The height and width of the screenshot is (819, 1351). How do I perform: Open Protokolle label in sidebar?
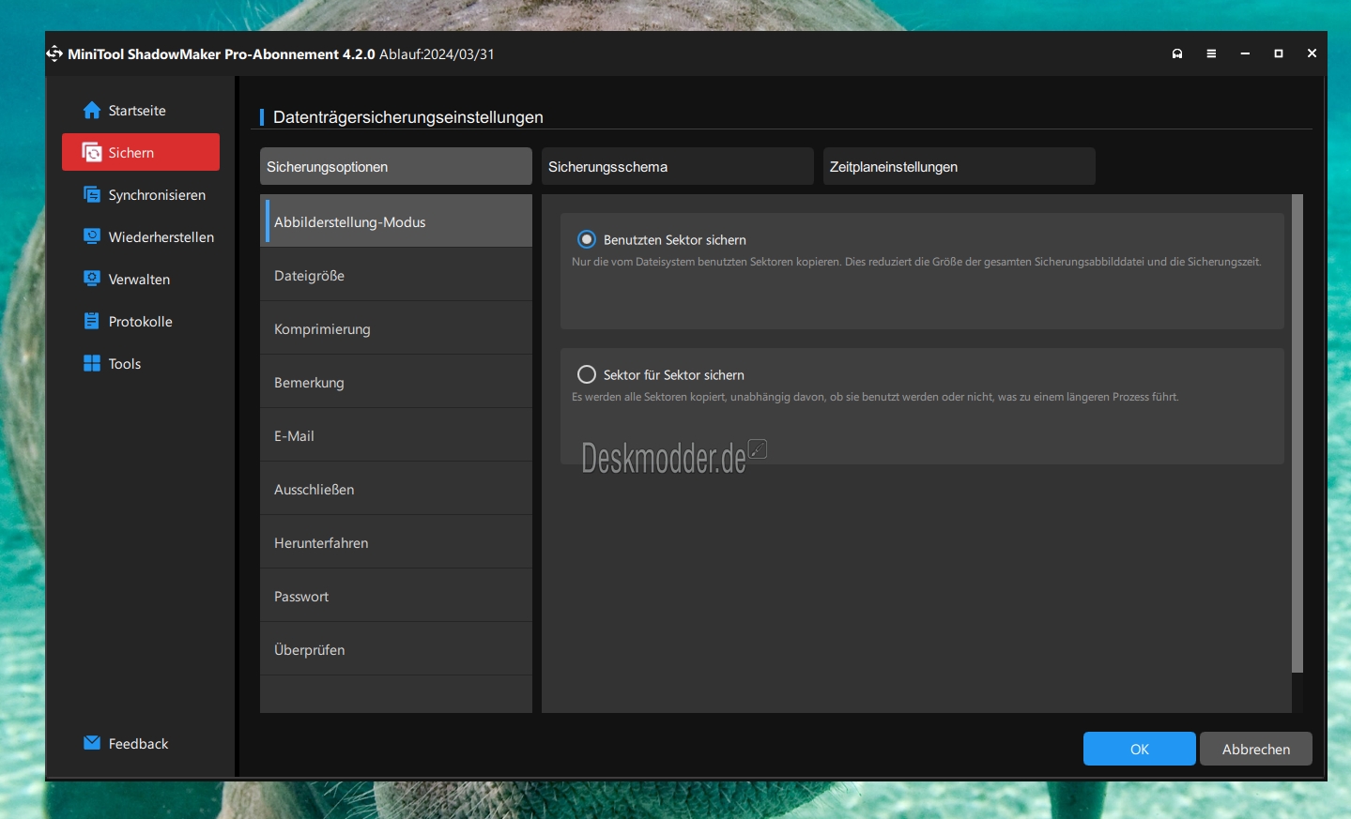click(141, 322)
